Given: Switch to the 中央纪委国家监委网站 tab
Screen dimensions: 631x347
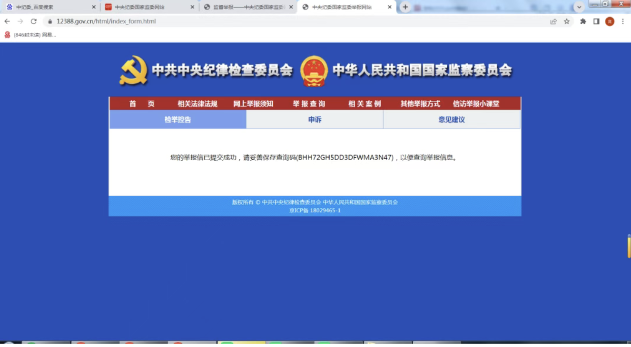Looking at the screenshot, I should click(149, 7).
